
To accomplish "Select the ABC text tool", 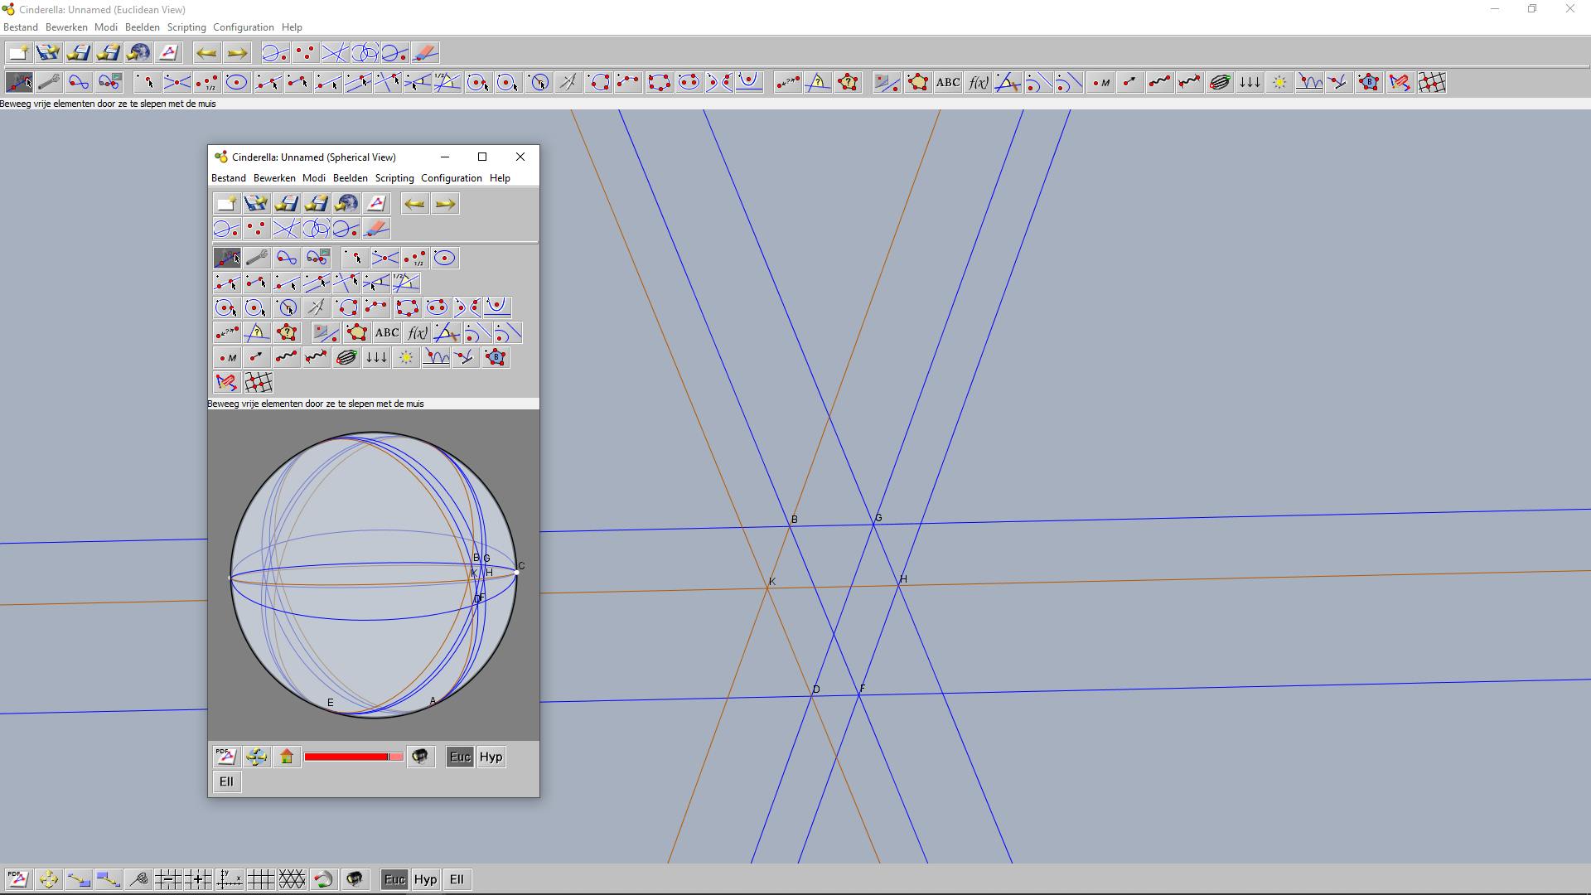I will (947, 82).
